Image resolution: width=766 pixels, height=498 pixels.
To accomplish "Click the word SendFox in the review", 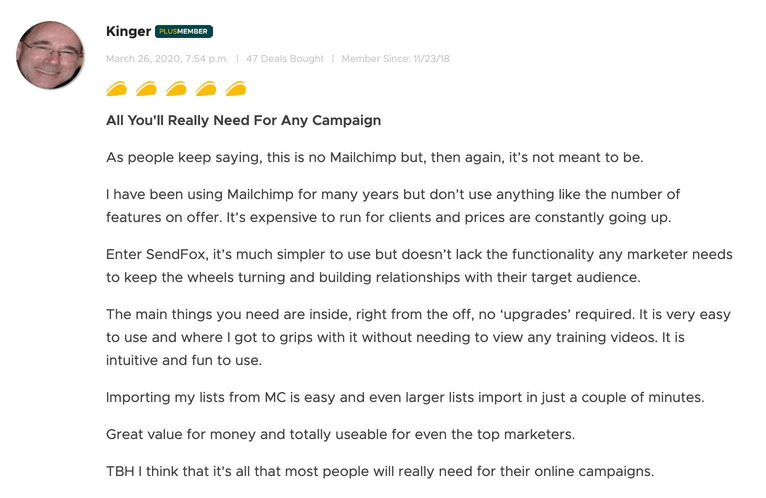I will tap(176, 254).
